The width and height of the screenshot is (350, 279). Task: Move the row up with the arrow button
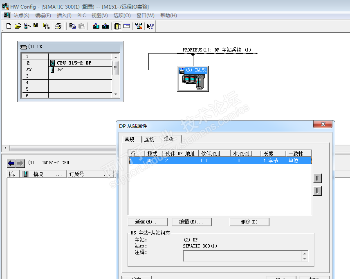(317, 178)
